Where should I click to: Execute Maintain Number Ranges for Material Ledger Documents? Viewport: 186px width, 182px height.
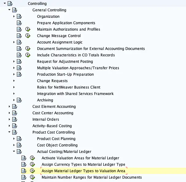tap(32, 177)
